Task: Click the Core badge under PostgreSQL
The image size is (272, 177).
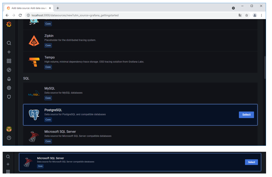Action: [x=48, y=120]
